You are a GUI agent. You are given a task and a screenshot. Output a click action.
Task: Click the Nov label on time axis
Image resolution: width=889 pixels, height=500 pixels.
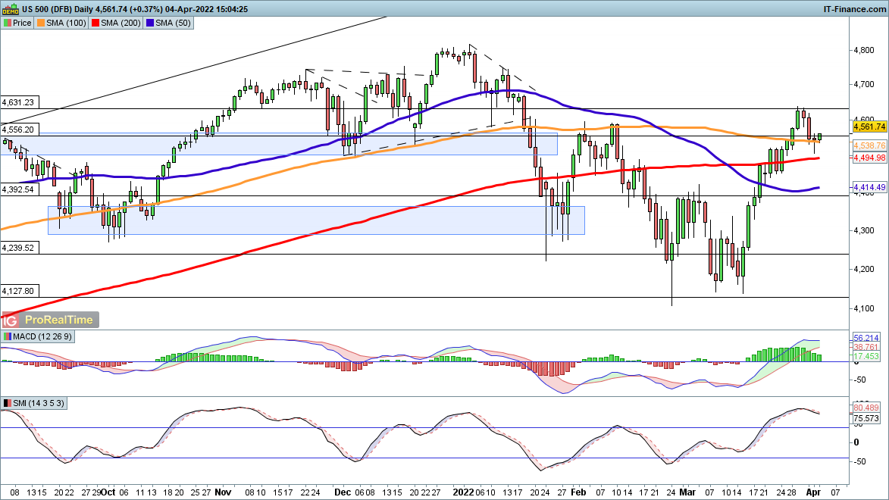[x=223, y=492]
